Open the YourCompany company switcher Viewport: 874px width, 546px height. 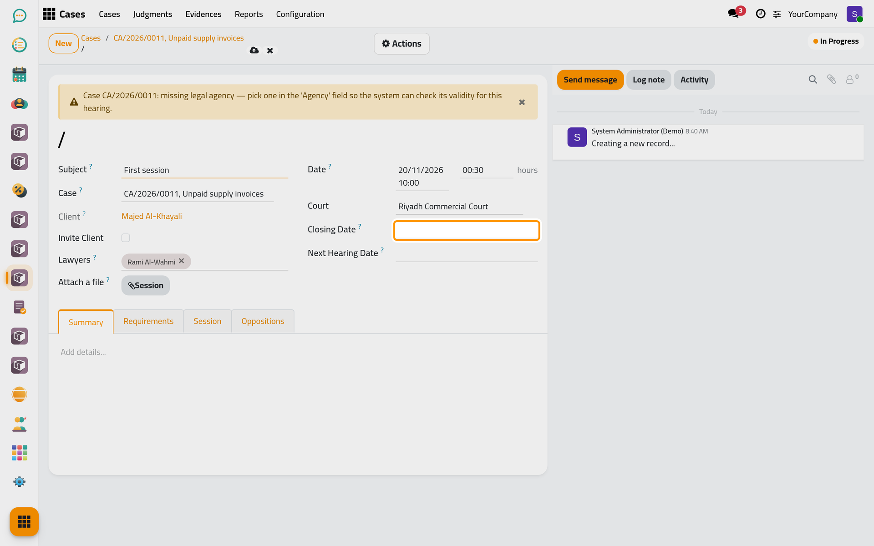[813, 14]
